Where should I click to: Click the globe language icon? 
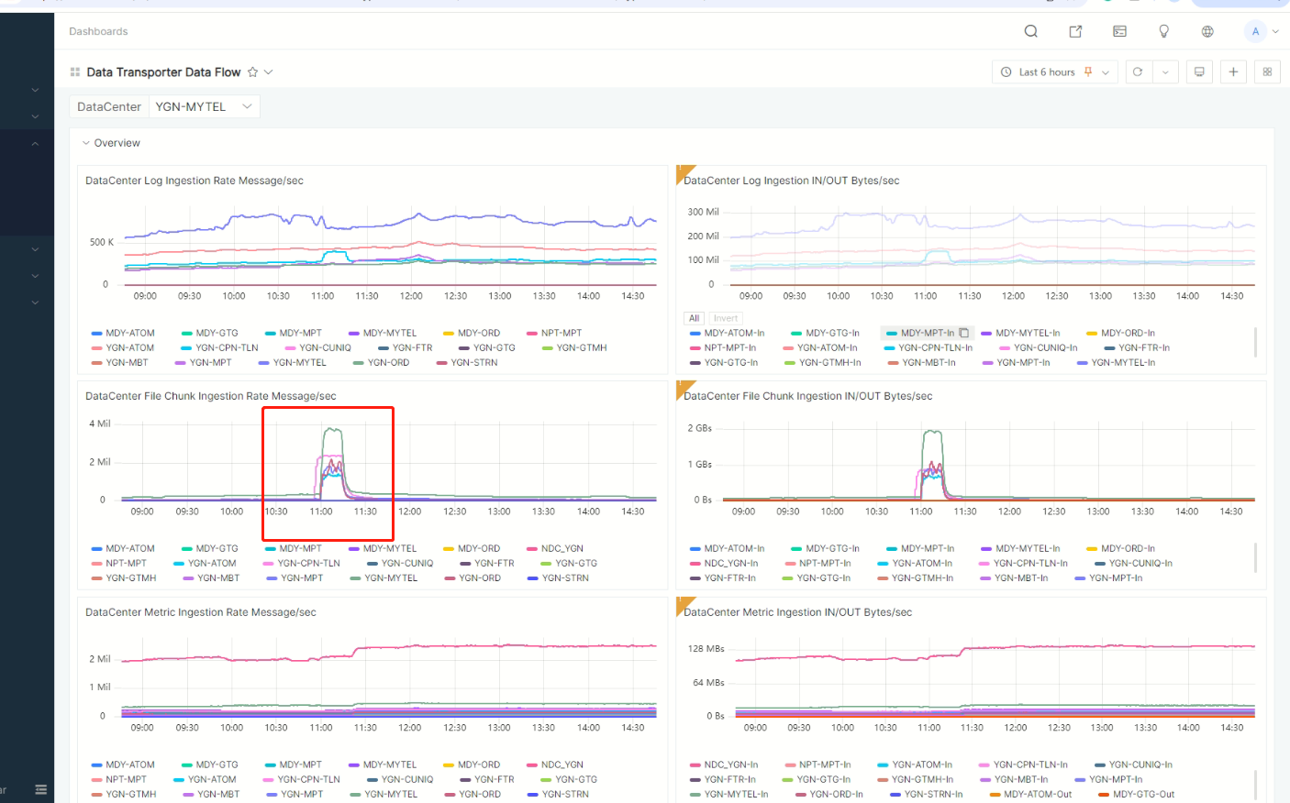coord(1207,31)
